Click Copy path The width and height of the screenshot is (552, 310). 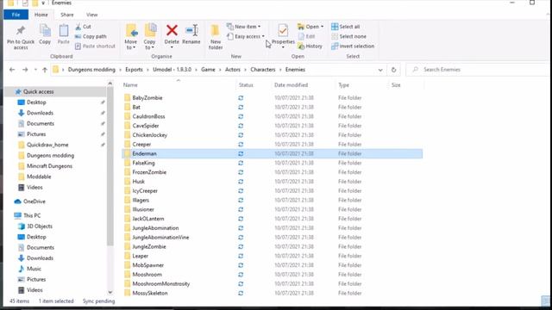click(91, 36)
